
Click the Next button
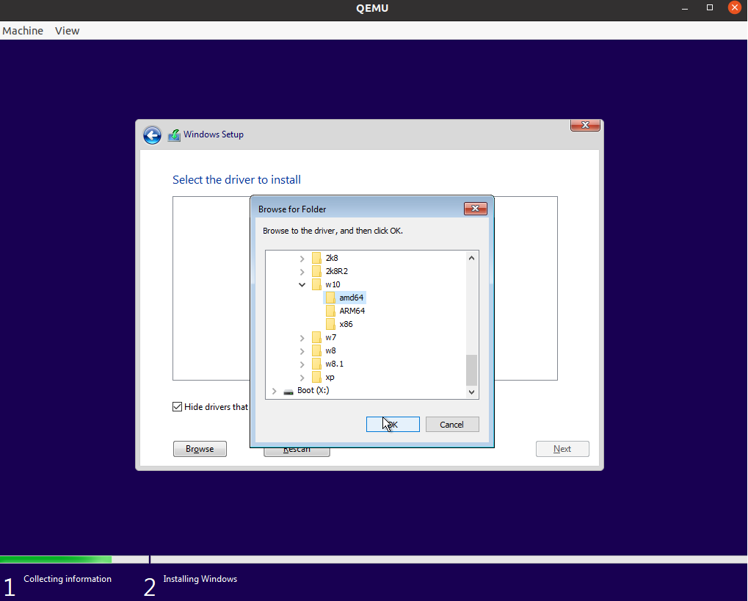coord(562,449)
